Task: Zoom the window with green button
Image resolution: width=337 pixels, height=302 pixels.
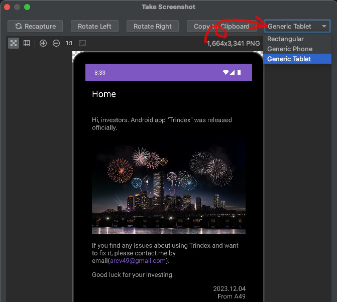Action: click(27, 7)
